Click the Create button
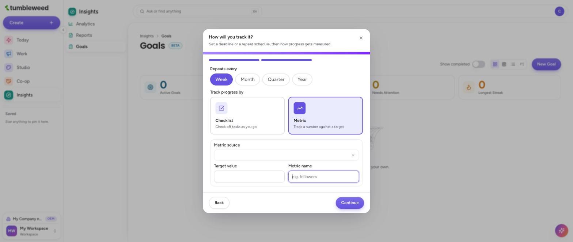This screenshot has width=573, height=242. pyautogui.click(x=31, y=23)
